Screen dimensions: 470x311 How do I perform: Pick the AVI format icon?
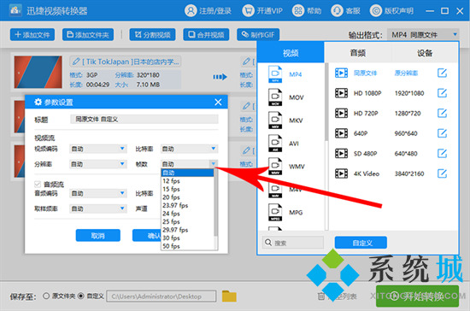275,144
